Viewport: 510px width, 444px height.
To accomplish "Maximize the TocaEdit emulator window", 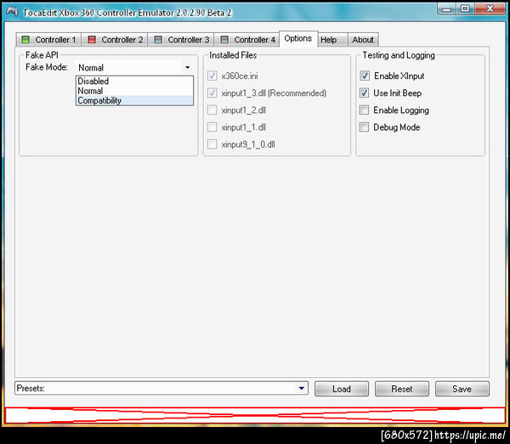I will pos(465,8).
